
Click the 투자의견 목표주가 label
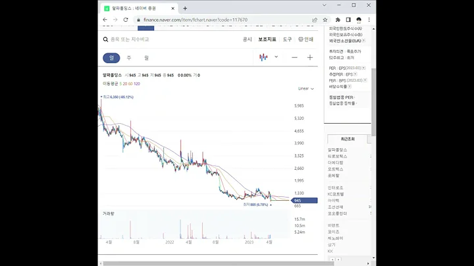[x=345, y=51]
